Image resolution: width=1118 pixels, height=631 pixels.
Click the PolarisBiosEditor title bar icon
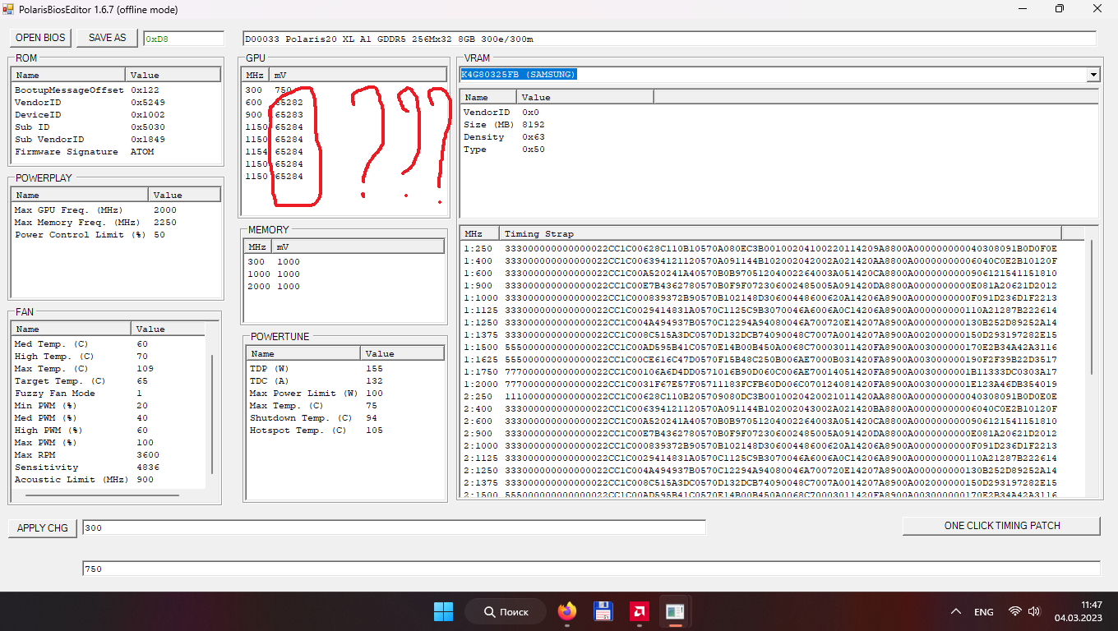point(9,9)
